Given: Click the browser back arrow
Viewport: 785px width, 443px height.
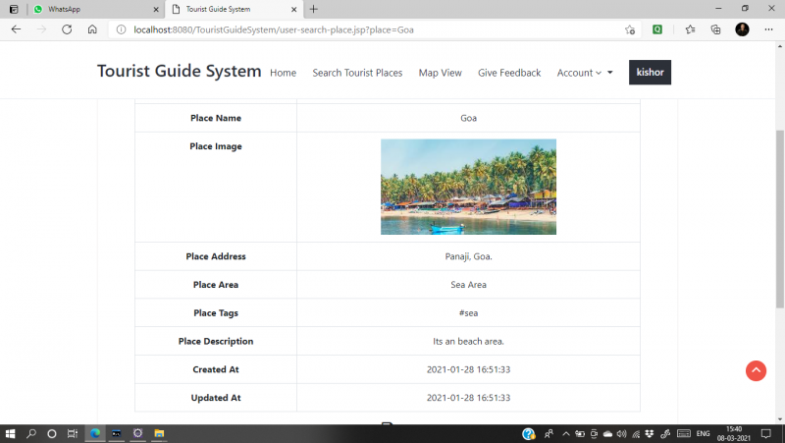Looking at the screenshot, I should point(16,29).
